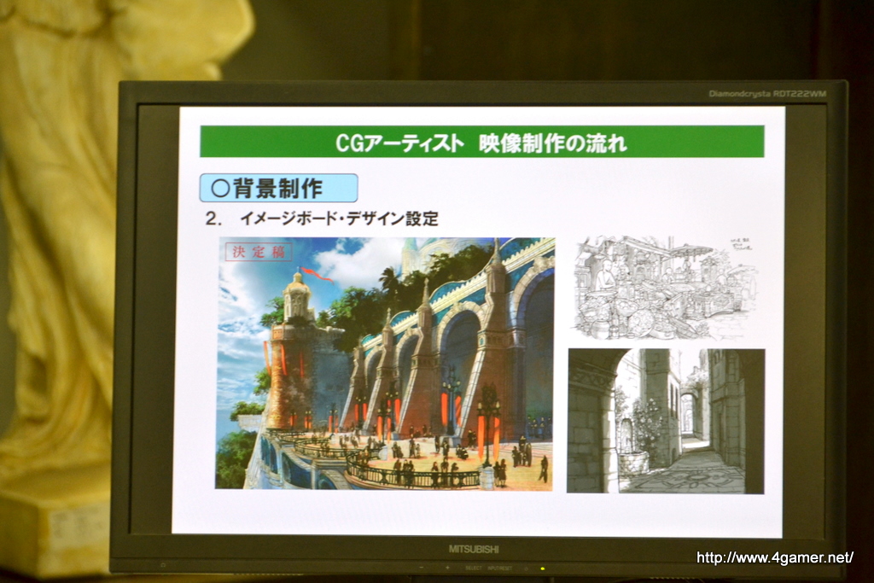This screenshot has width=874, height=583.
Task: Click the power symbol on monitor bezel
Action: click(526, 568)
